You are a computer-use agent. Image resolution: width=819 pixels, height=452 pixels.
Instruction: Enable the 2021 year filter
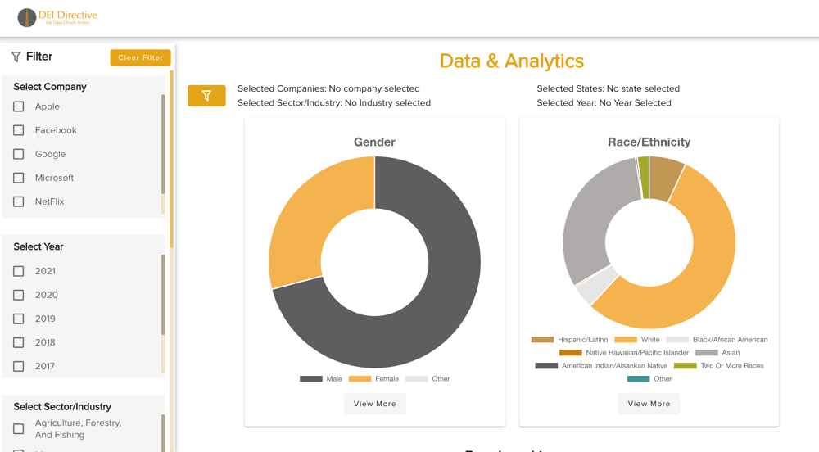[19, 271]
